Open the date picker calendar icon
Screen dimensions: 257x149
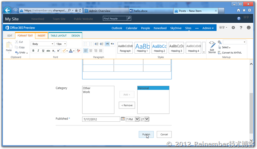tap(123, 119)
